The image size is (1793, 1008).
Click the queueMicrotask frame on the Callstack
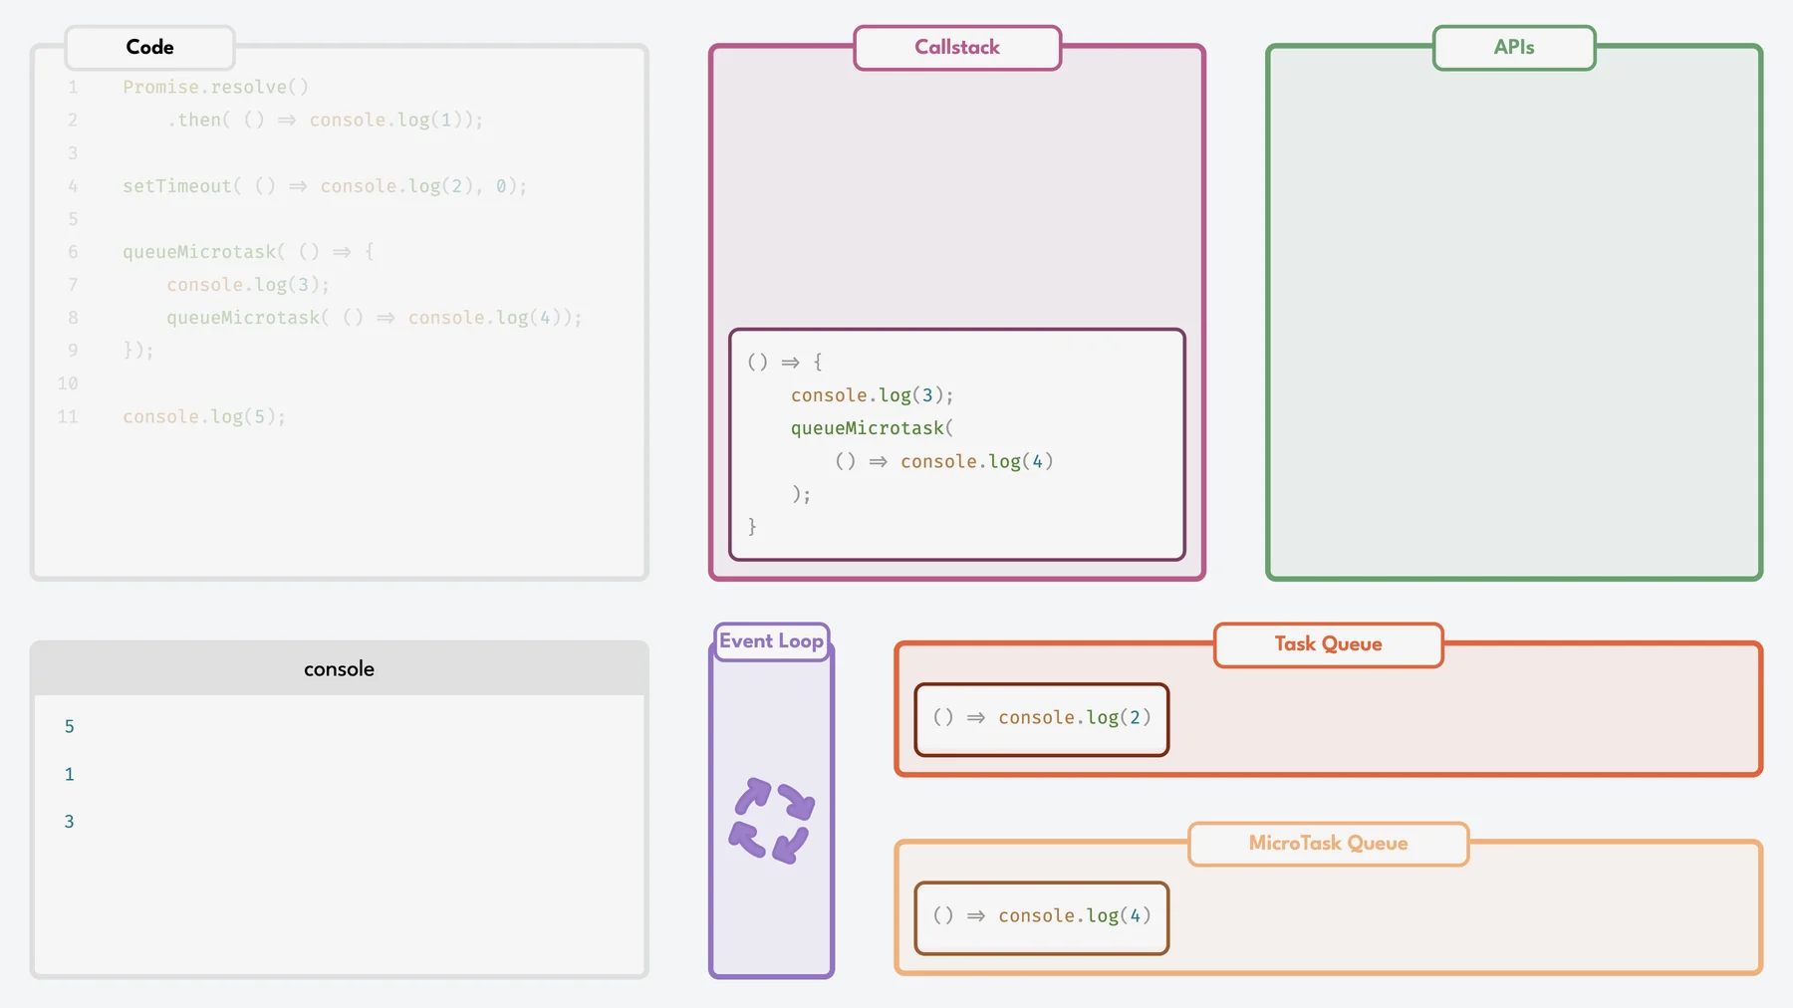point(956,444)
